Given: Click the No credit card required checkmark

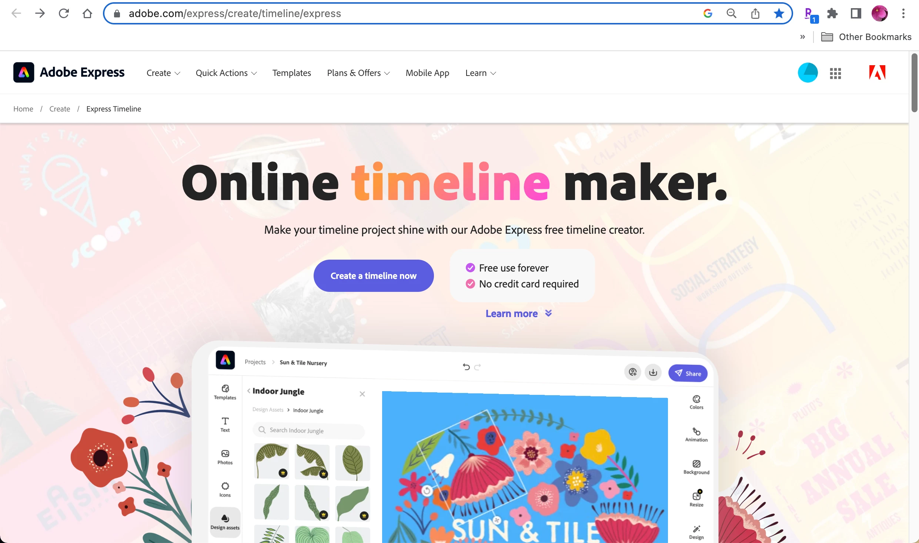Looking at the screenshot, I should click(x=470, y=284).
